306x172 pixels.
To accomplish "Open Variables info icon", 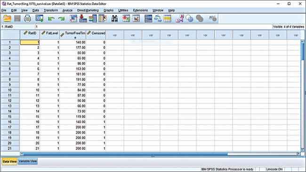I will [x=93, y=18].
